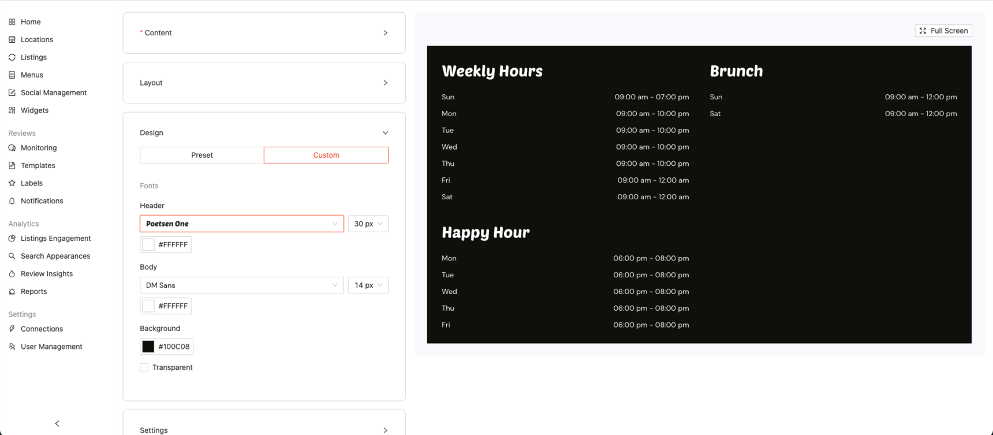Open Notifications under Reviews
993x435 pixels.
[x=42, y=201]
